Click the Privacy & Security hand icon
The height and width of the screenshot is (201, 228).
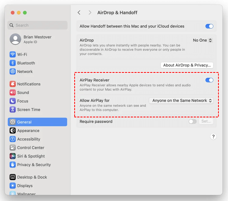tap(13, 165)
